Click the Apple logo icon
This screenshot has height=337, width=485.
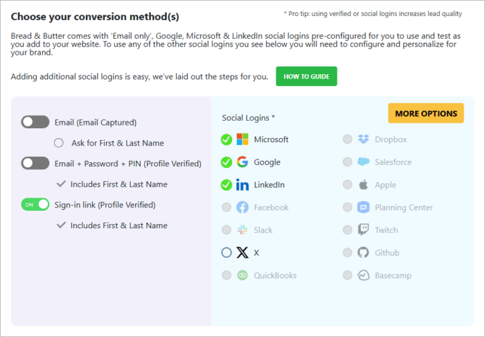point(364,185)
